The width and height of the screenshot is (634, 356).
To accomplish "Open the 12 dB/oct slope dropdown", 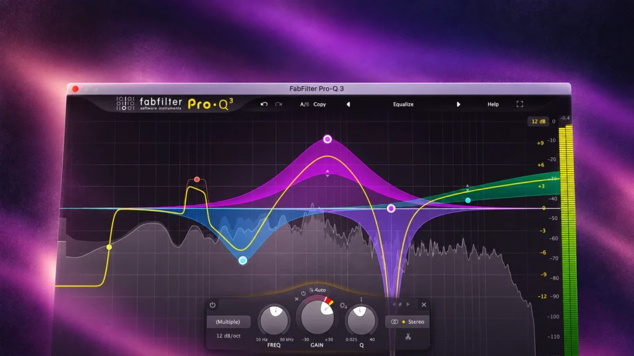I will pos(228,336).
